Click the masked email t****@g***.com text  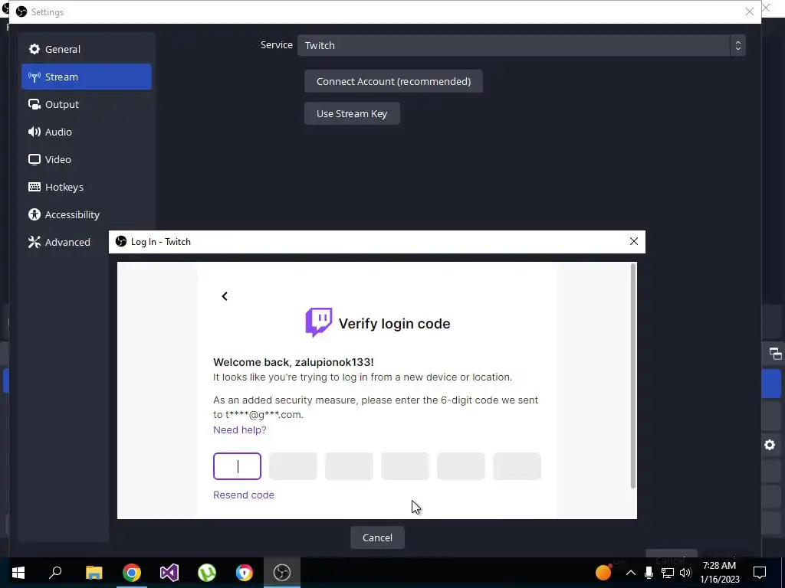pos(264,414)
